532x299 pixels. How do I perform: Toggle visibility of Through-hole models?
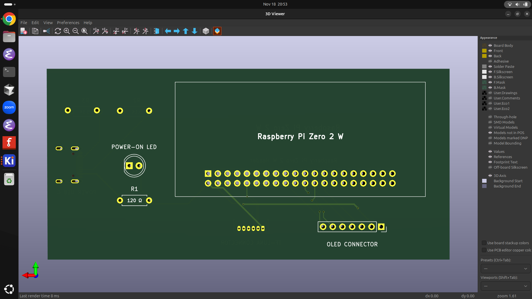click(490, 117)
